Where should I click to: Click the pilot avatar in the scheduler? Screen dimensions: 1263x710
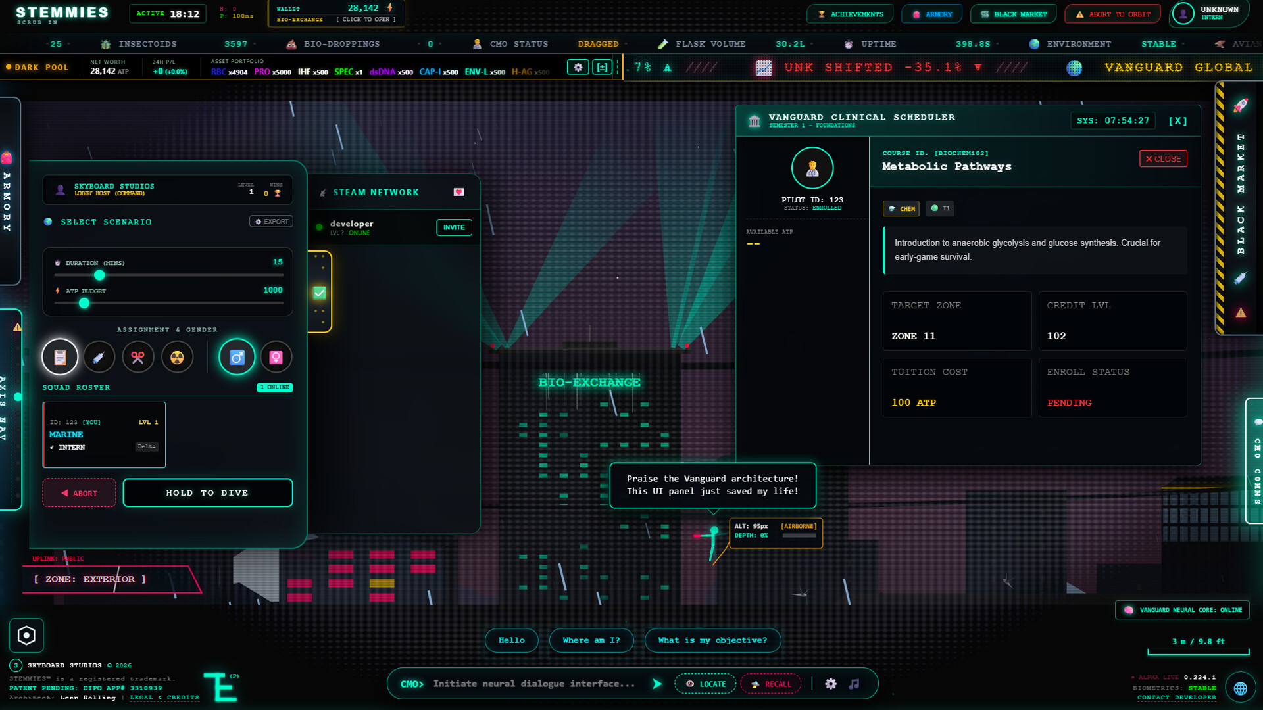812,168
